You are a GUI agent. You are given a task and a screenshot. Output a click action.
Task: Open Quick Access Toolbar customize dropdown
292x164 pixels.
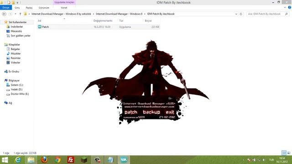click(17, 3)
